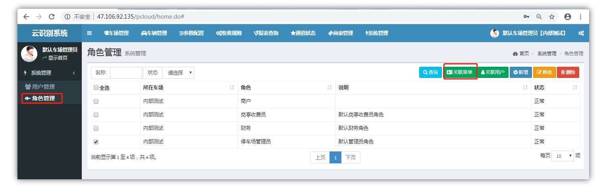Click the 首页 breadcrumb link
The image size is (607, 188).
coord(524,54)
